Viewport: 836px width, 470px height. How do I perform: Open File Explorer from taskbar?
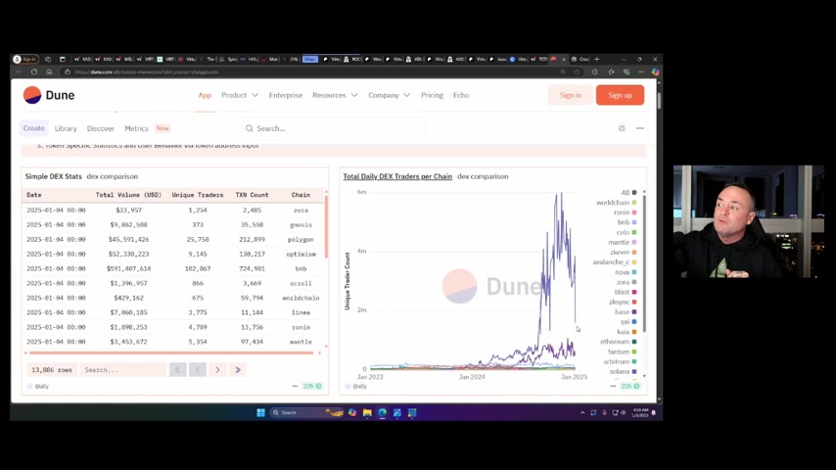coord(367,412)
